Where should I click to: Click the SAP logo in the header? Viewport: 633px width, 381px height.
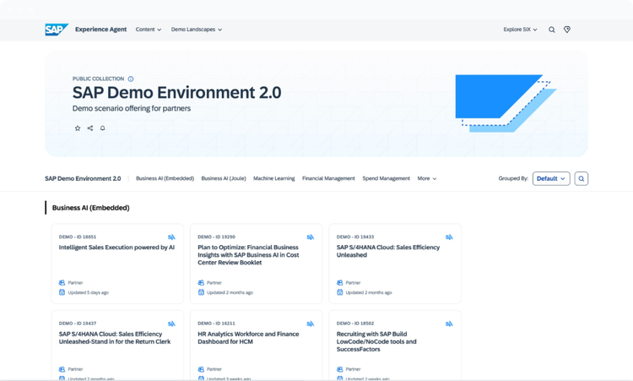(x=57, y=30)
